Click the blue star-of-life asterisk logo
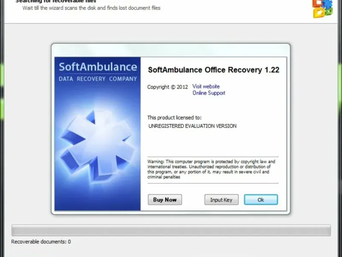342x257 pixels. (x=97, y=143)
